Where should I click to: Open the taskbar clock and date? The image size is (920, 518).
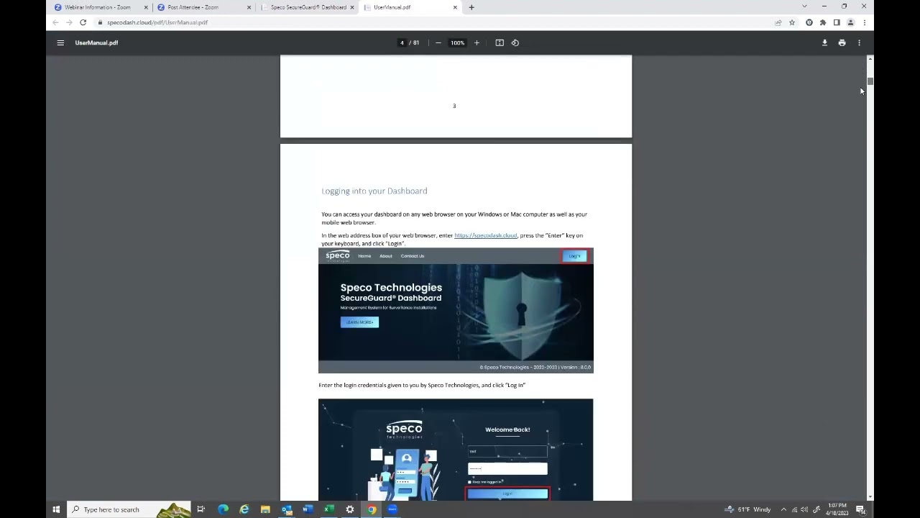[x=837, y=509]
